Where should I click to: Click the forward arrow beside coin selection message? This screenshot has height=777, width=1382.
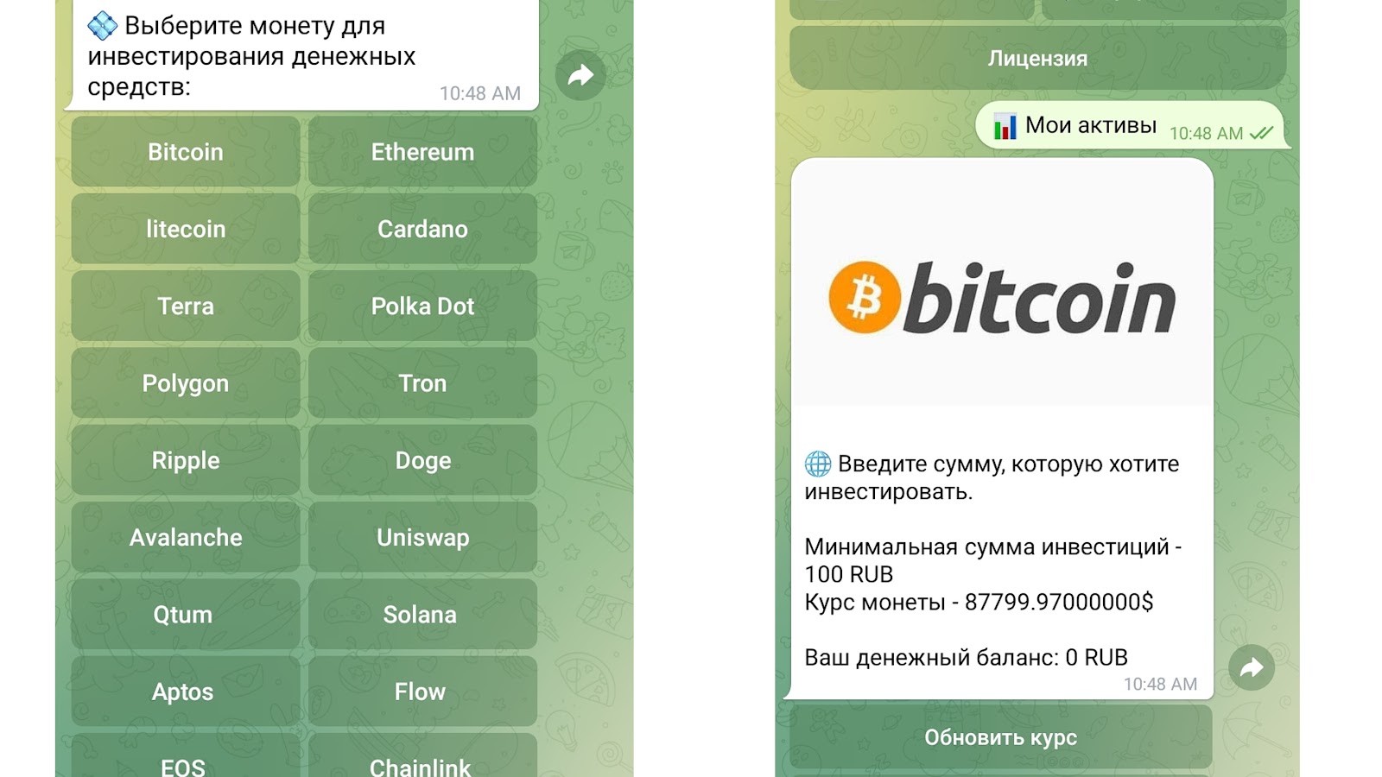(580, 76)
